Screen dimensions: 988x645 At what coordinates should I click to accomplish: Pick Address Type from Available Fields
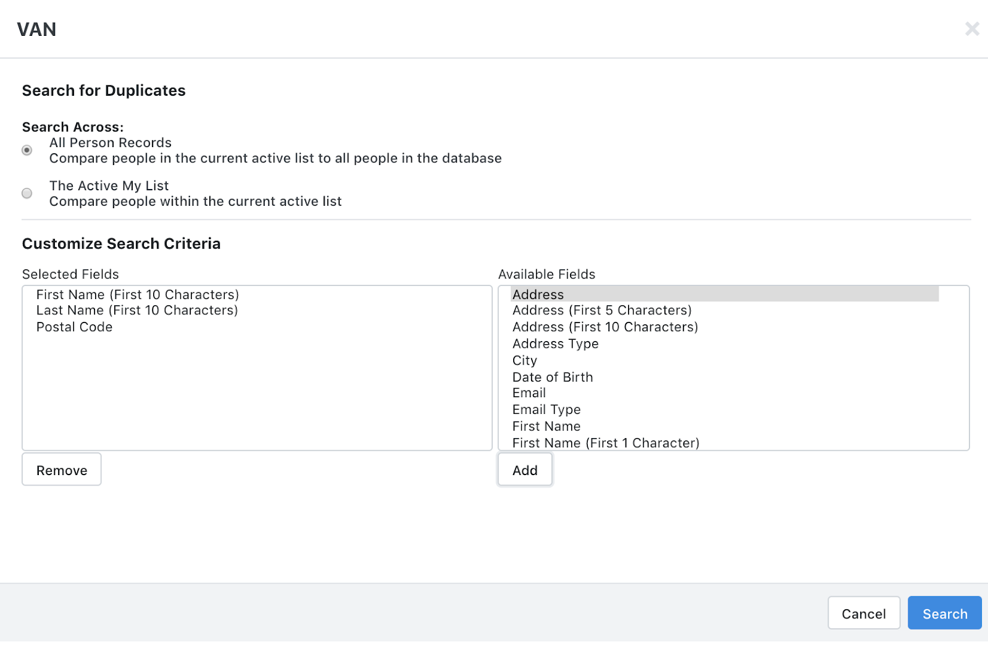(556, 344)
